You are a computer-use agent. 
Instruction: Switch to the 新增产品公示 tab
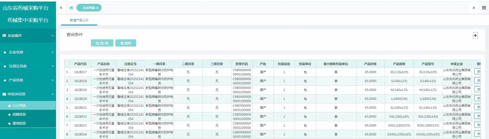(79, 20)
